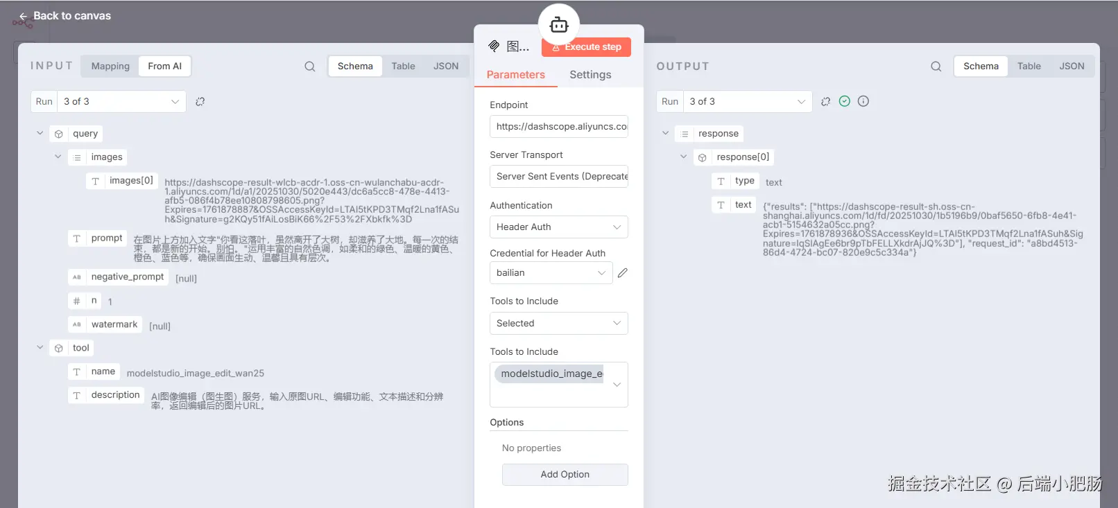Image resolution: width=1118 pixels, height=508 pixels.
Task: Select Table view in the INPUT panel
Action: [x=403, y=66]
